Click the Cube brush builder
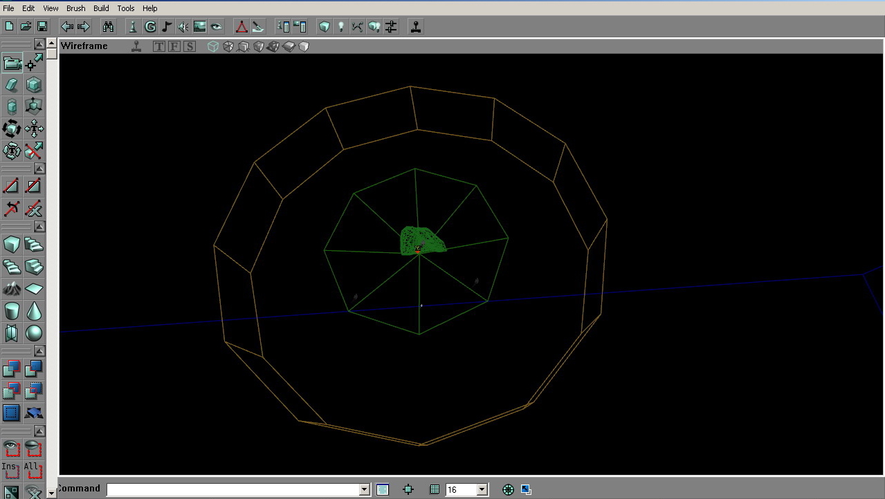The image size is (885, 499). coord(12,244)
